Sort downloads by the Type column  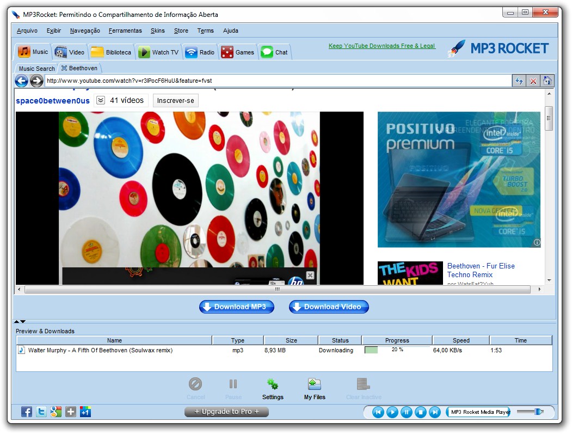(237, 340)
